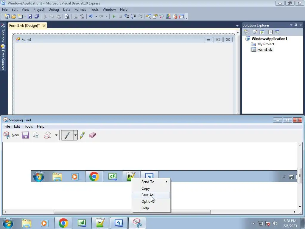
Task: Click the Step Out toolbar icon
Action: (x=140, y=17)
